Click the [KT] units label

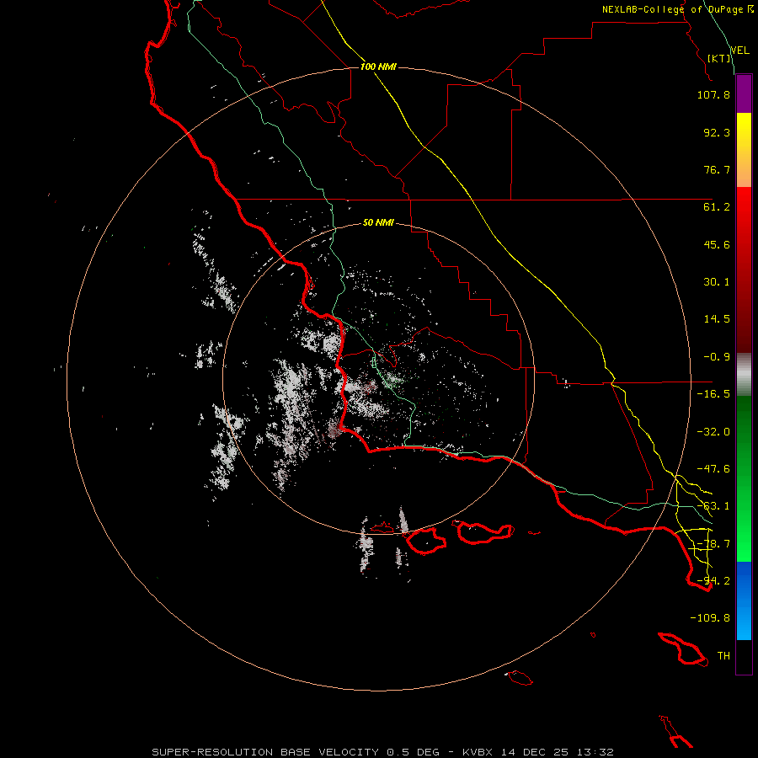tap(719, 58)
